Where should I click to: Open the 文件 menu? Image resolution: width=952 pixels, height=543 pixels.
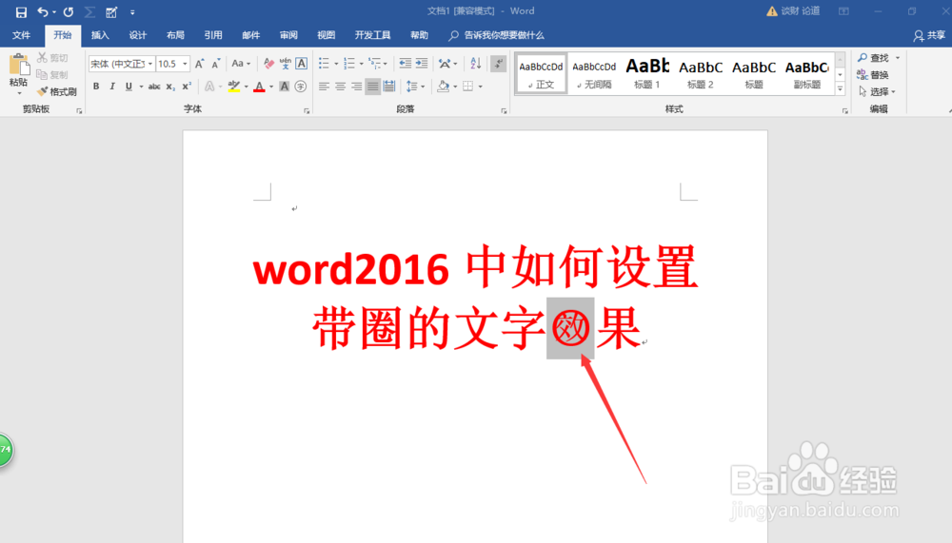click(x=21, y=35)
